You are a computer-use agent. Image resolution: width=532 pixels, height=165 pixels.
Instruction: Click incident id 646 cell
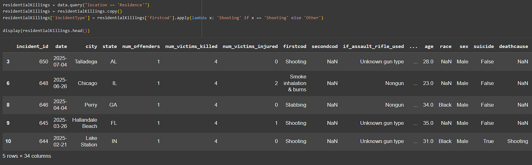point(43,105)
